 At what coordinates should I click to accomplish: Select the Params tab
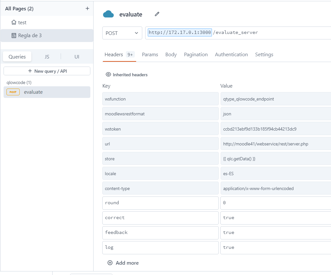(150, 55)
